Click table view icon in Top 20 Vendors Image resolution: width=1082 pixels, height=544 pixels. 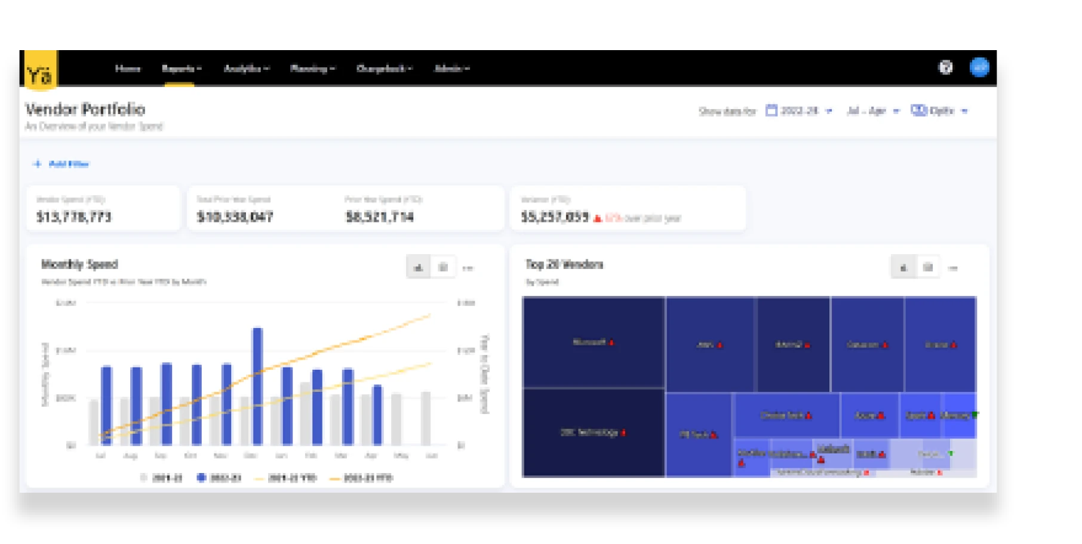(927, 268)
